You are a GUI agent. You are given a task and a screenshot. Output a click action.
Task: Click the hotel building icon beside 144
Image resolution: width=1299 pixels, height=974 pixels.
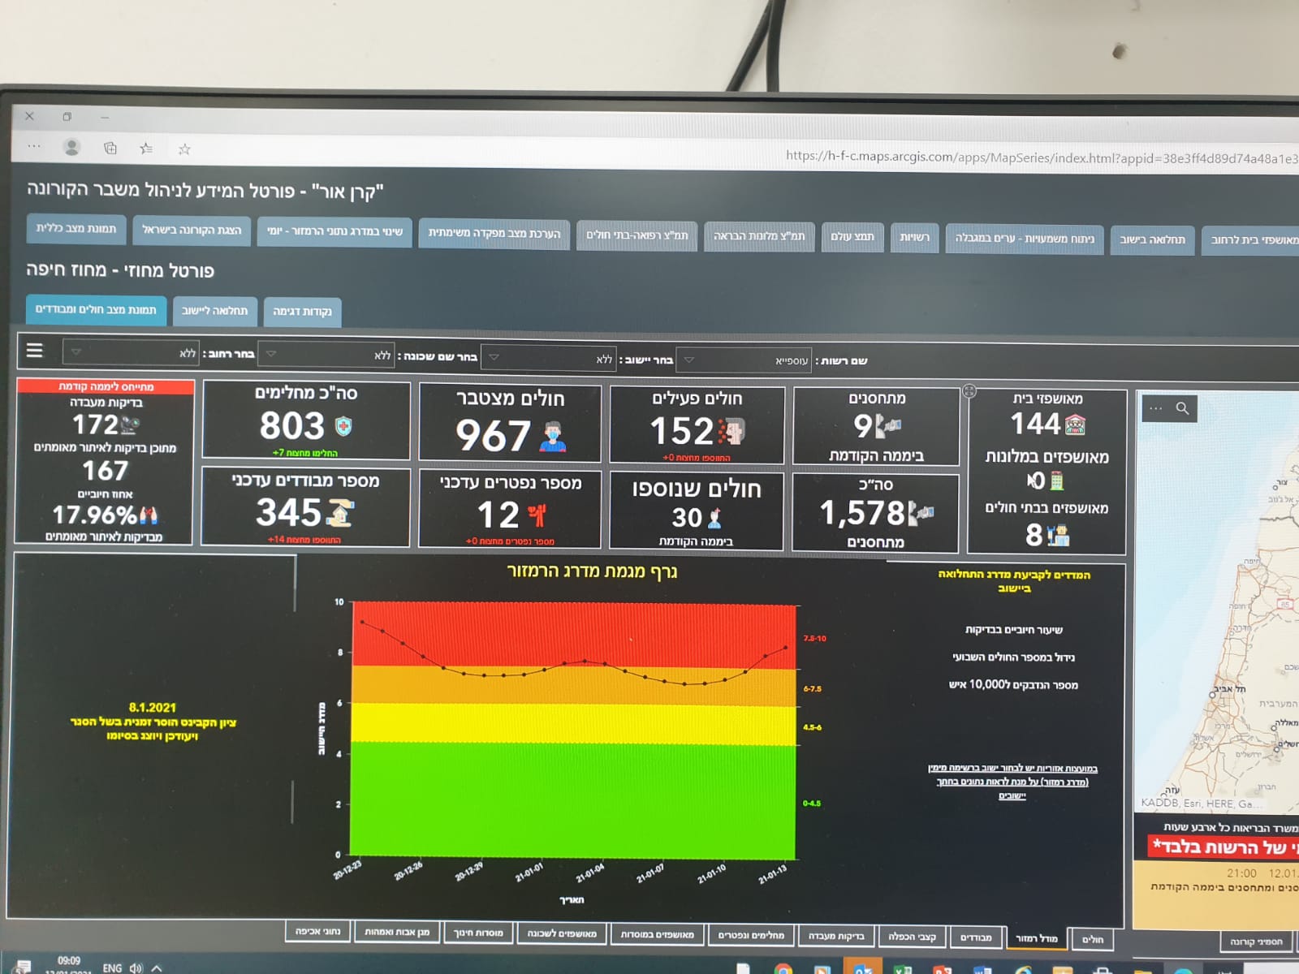[x=1075, y=424]
